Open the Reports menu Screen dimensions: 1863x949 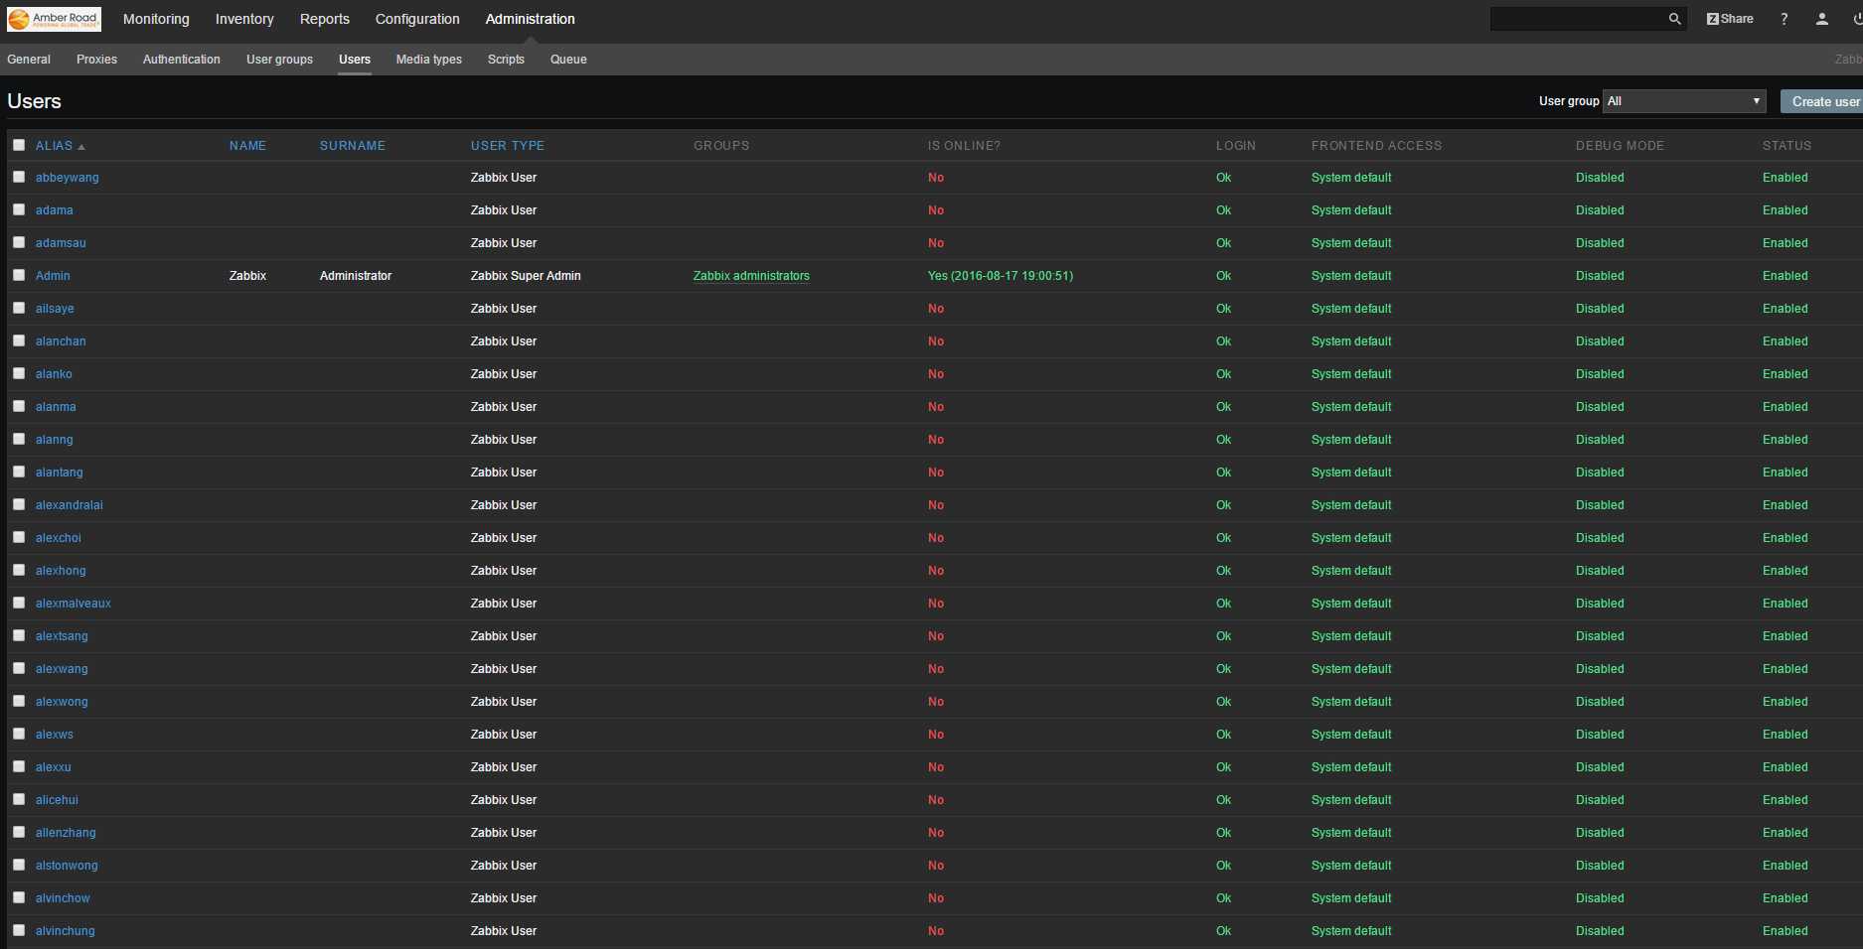[325, 19]
